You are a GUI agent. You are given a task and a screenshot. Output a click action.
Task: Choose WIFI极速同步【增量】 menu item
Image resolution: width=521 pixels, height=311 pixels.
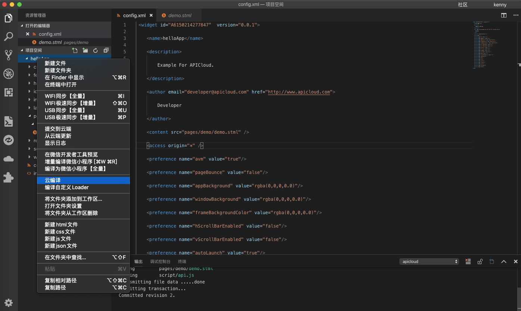pyautogui.click(x=84, y=103)
